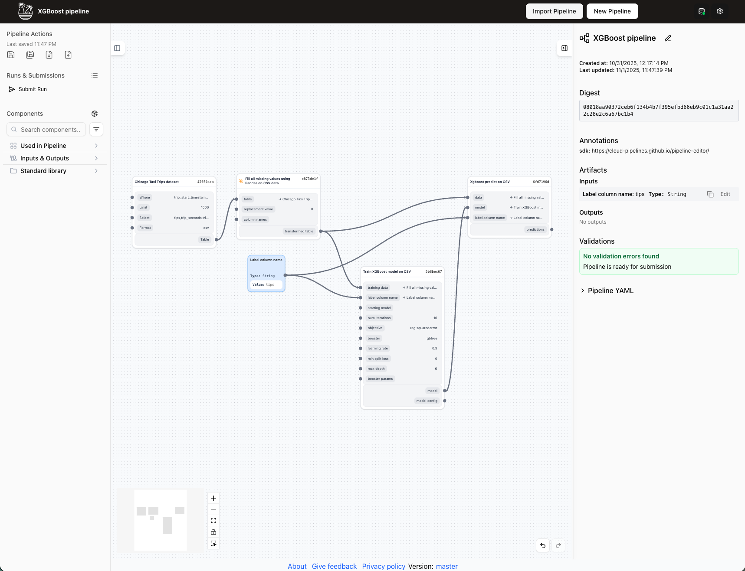The height and width of the screenshot is (571, 745).
Task: Click the Search components input field
Action: click(50, 130)
